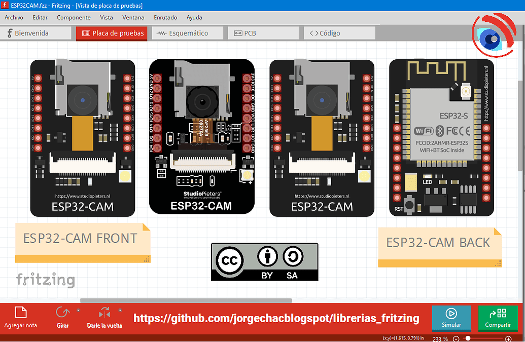
Task: Open the Ventana menu
Action: tap(133, 17)
